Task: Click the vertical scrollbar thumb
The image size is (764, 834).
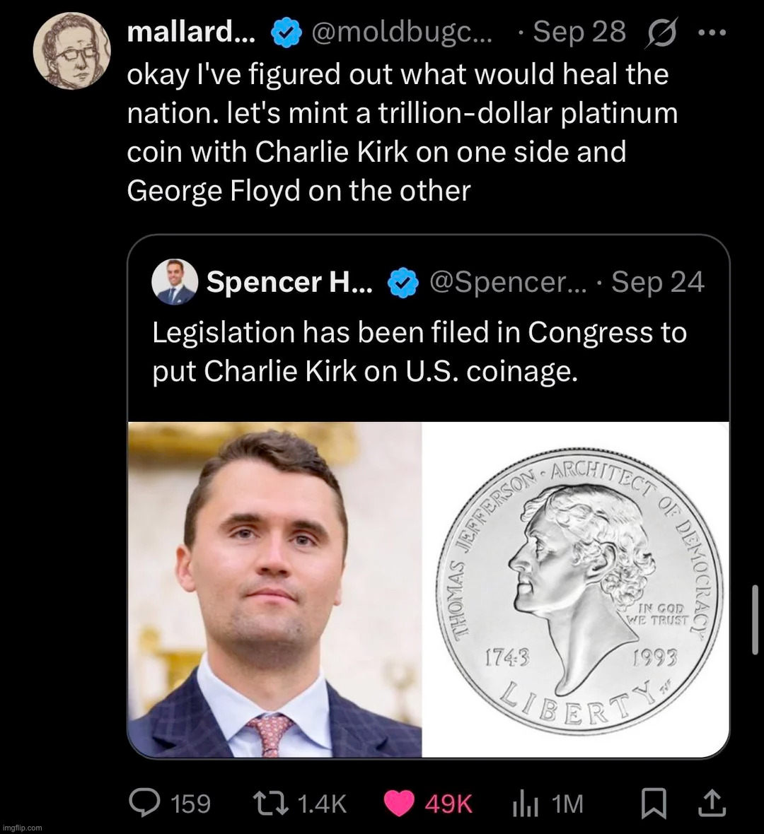Action: point(756,615)
